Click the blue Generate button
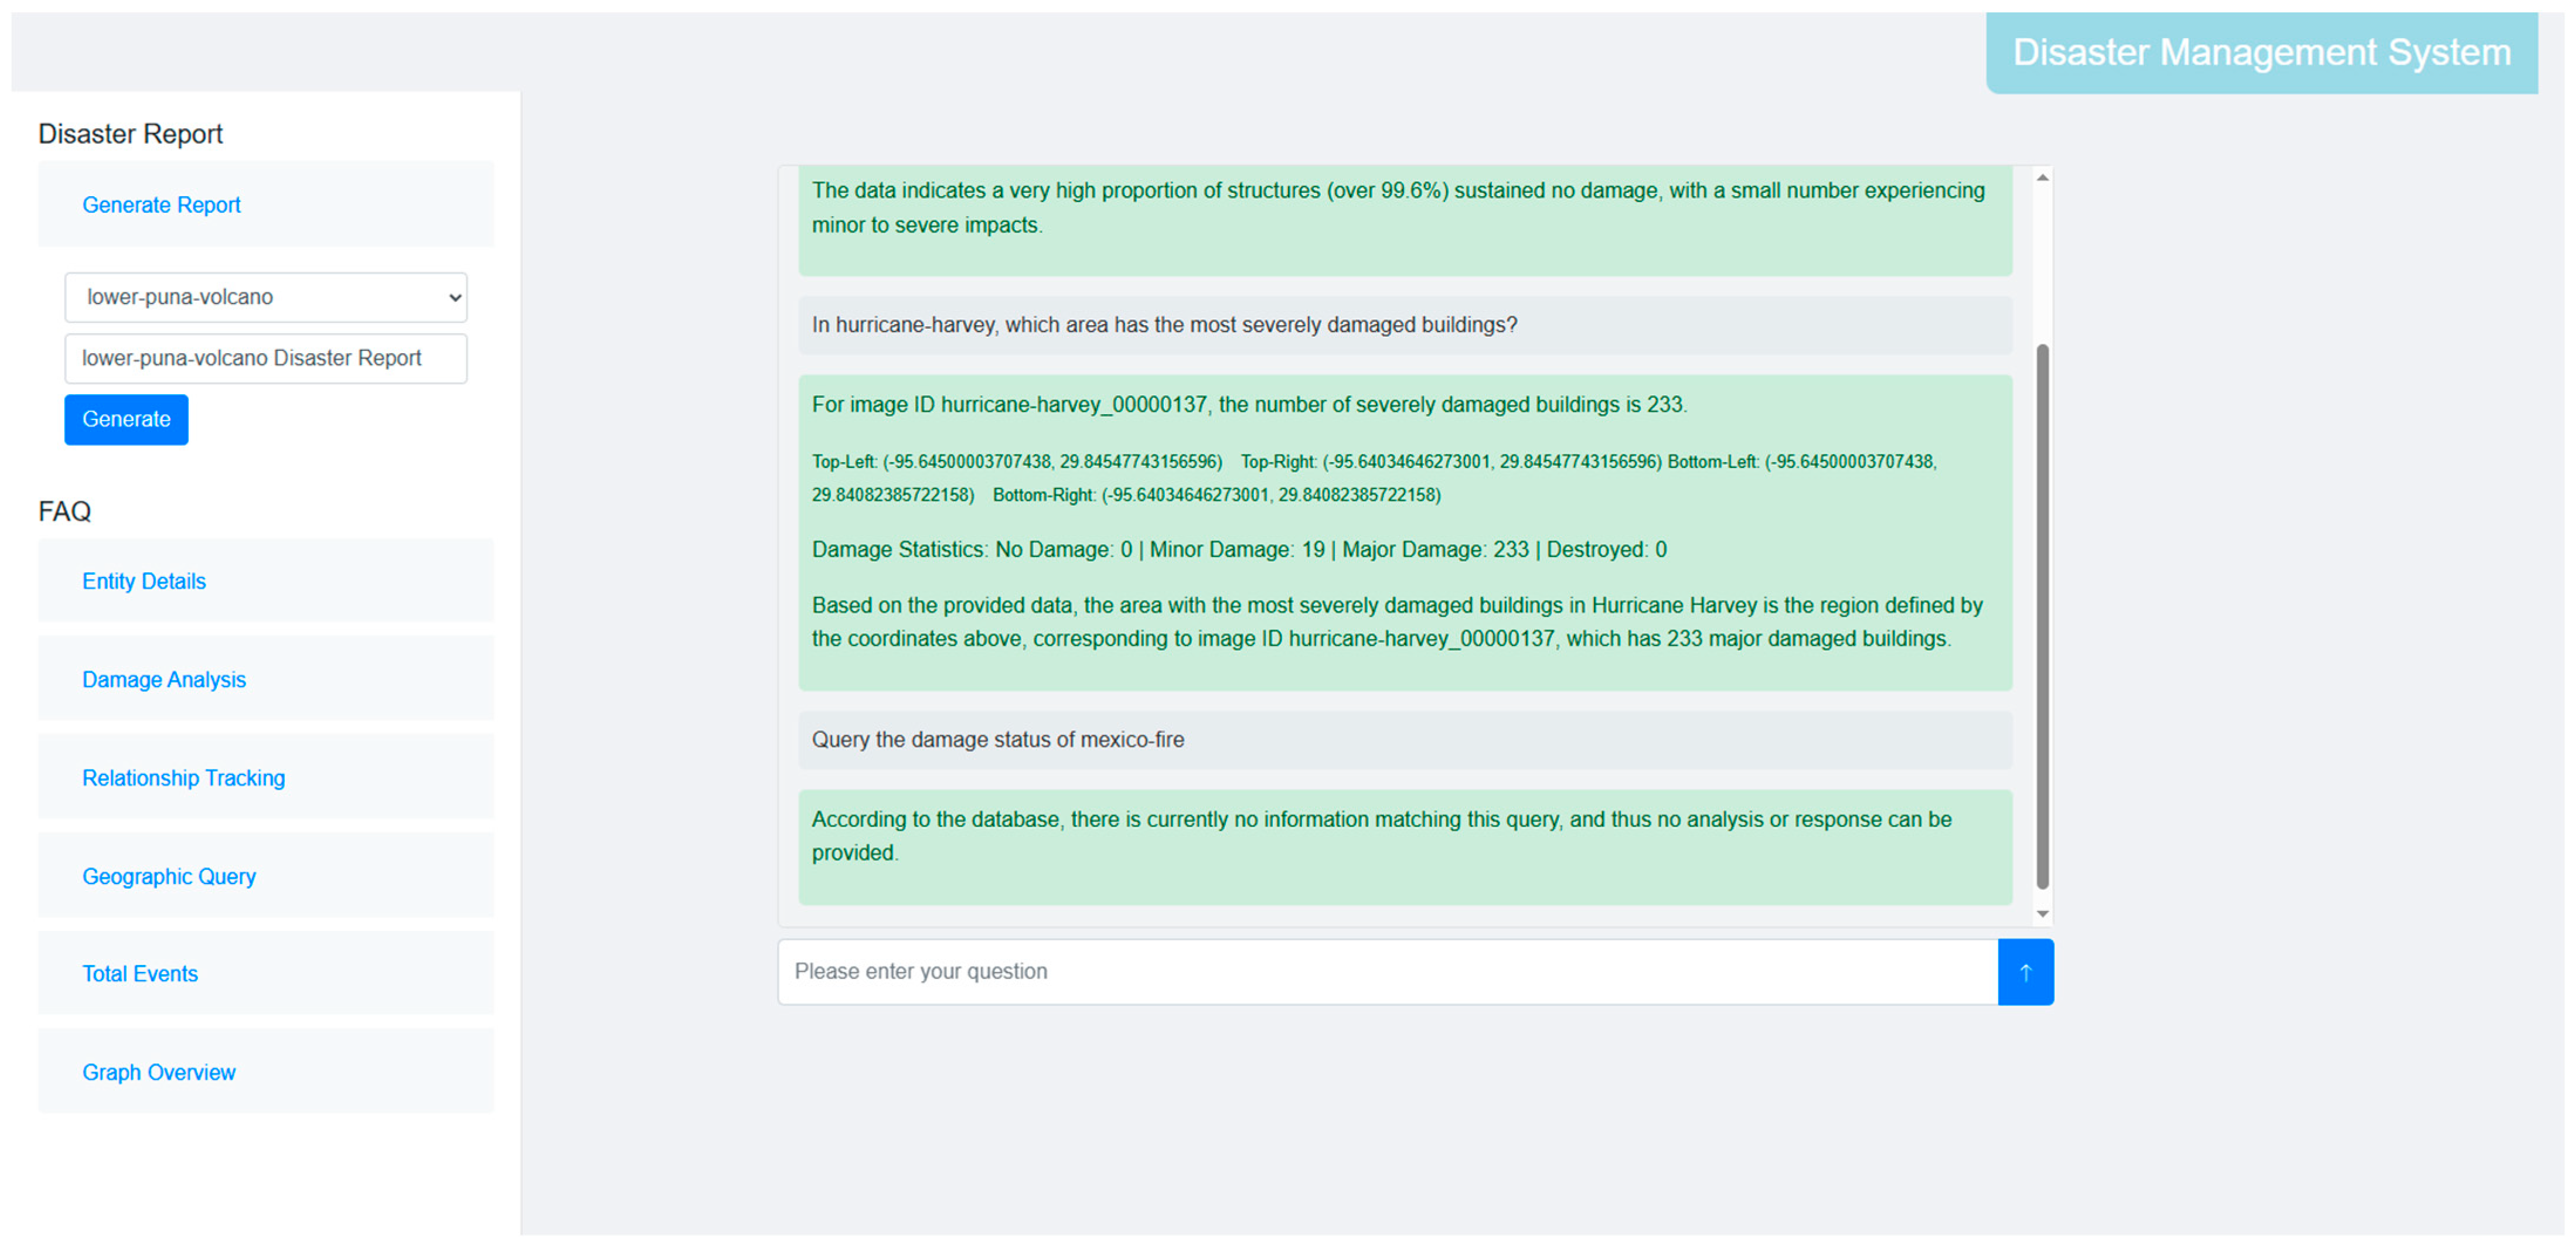 click(126, 419)
